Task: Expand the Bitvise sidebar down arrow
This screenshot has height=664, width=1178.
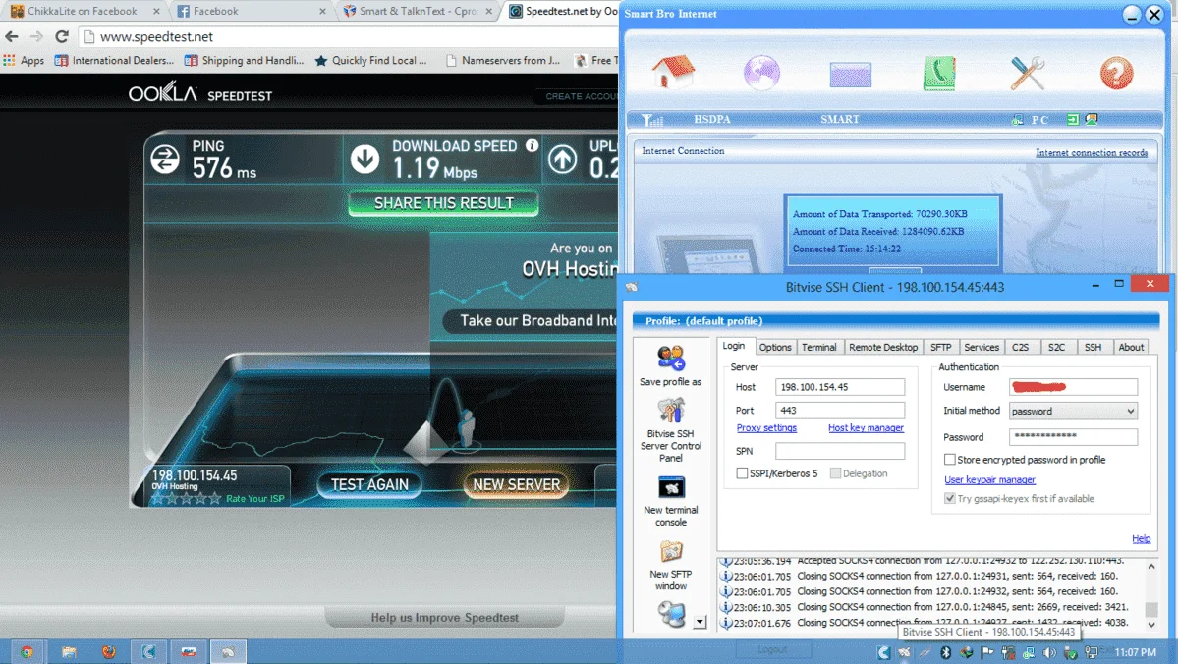Action: (700, 622)
